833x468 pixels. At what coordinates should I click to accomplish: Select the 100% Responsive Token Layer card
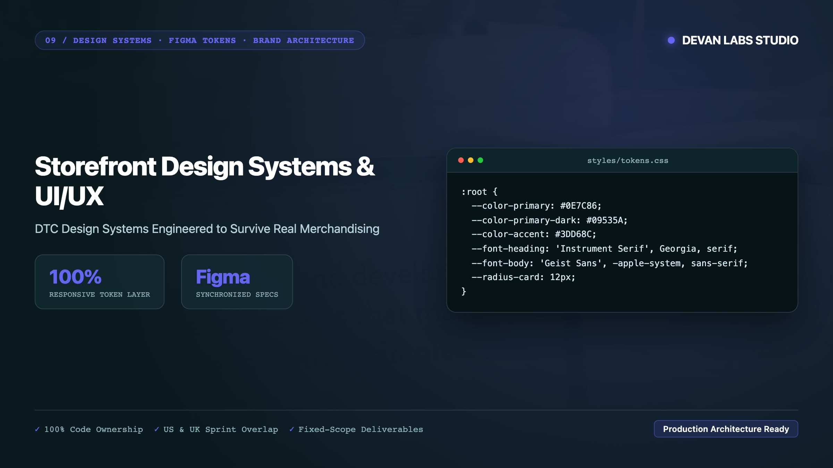point(100,282)
